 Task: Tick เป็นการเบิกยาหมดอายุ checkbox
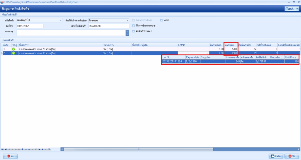point(134,26)
